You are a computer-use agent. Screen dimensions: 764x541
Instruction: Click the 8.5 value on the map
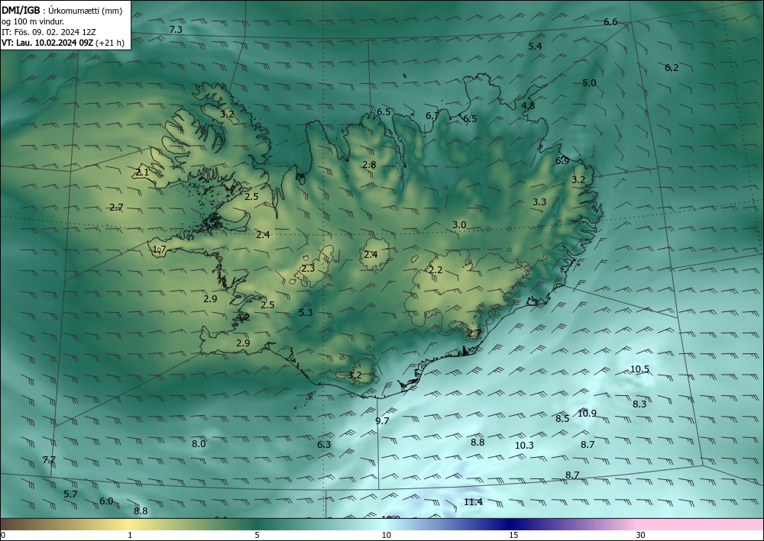[562, 418]
